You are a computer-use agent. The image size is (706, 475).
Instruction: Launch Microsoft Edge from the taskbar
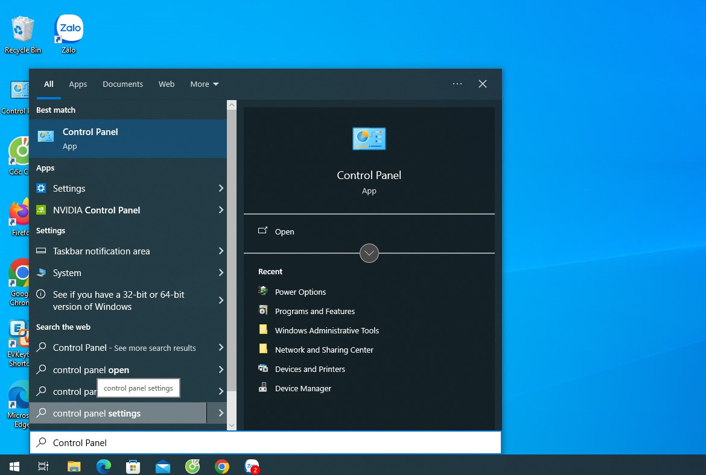coord(104,467)
